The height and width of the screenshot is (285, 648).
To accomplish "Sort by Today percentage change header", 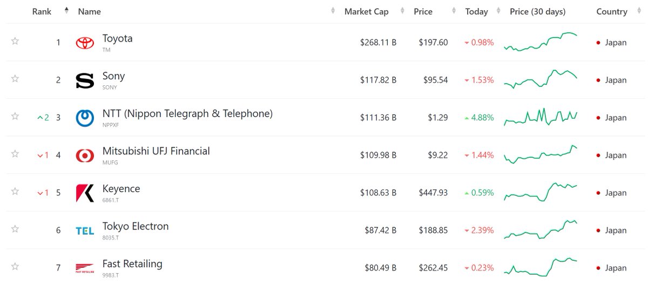I will [x=476, y=11].
